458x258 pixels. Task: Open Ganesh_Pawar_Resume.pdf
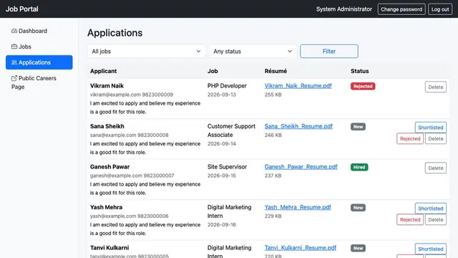[301, 167]
